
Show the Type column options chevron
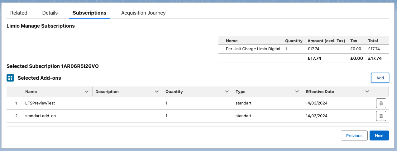coord(297,92)
